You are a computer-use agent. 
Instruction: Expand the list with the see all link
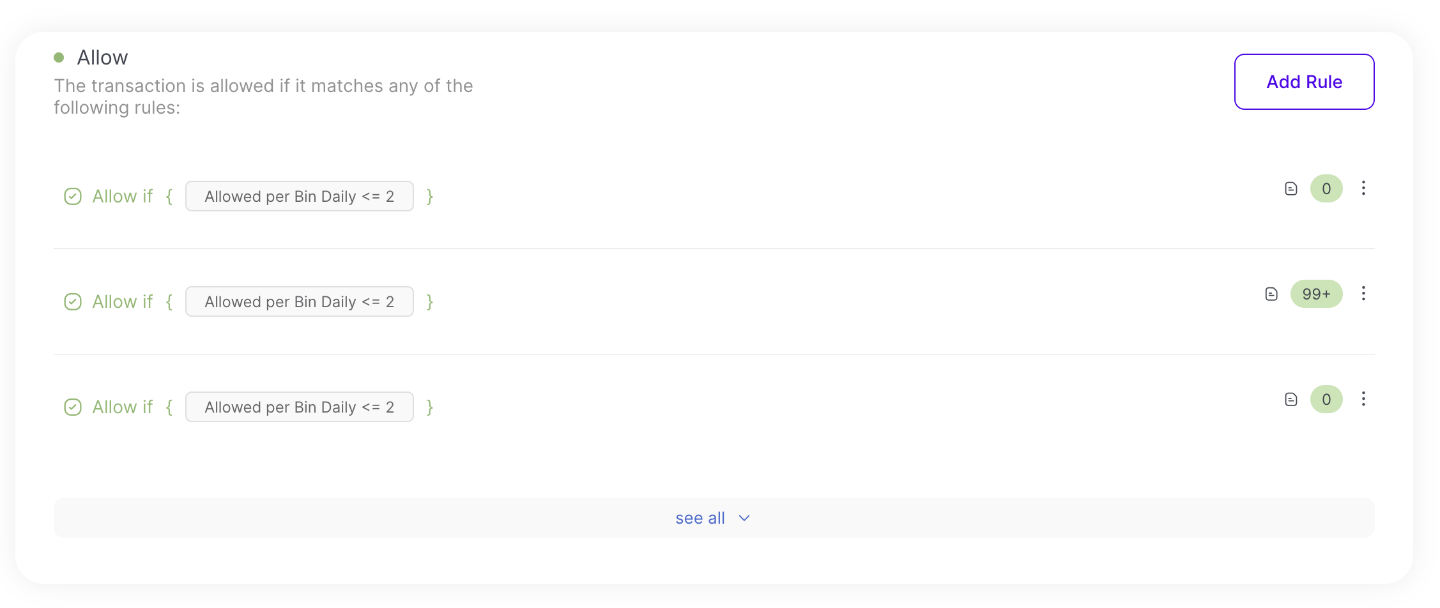pyautogui.click(x=700, y=518)
